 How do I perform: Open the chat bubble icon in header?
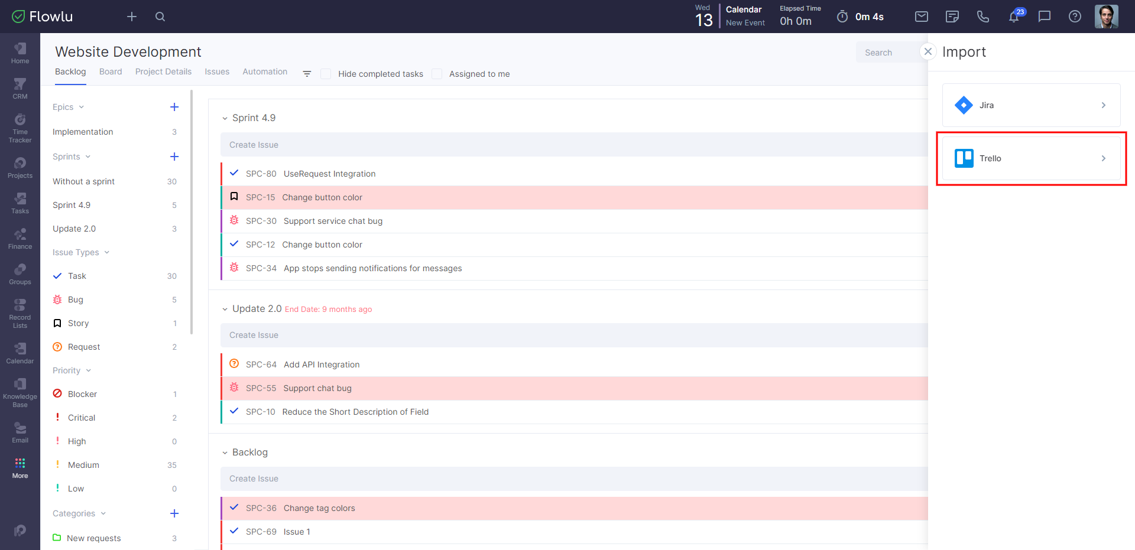1045,17
